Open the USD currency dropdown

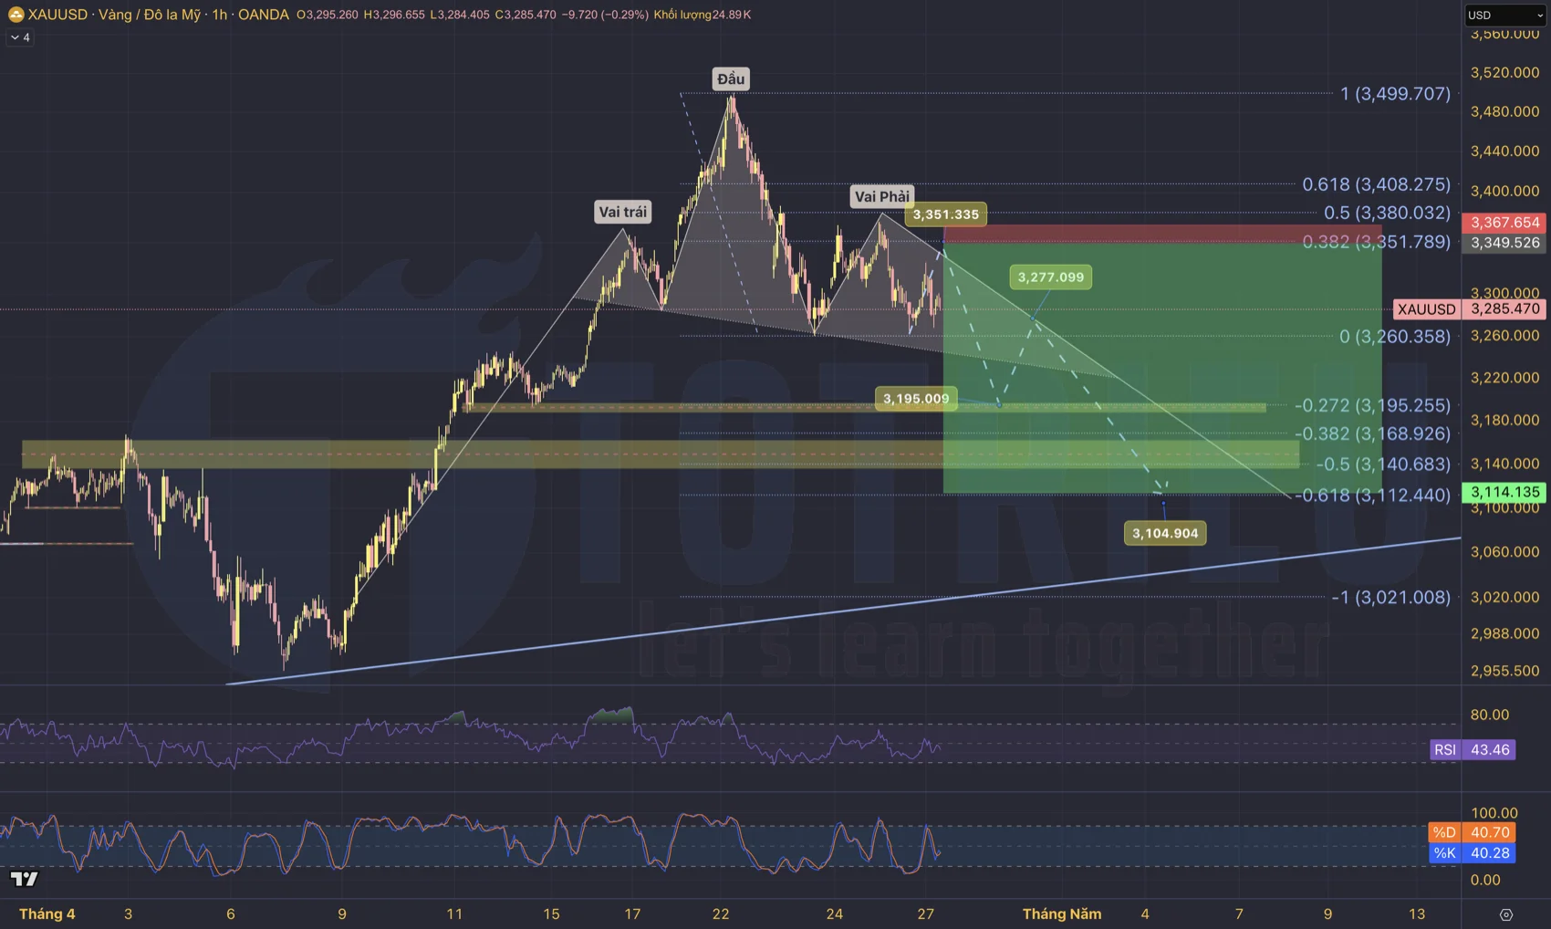click(x=1504, y=15)
